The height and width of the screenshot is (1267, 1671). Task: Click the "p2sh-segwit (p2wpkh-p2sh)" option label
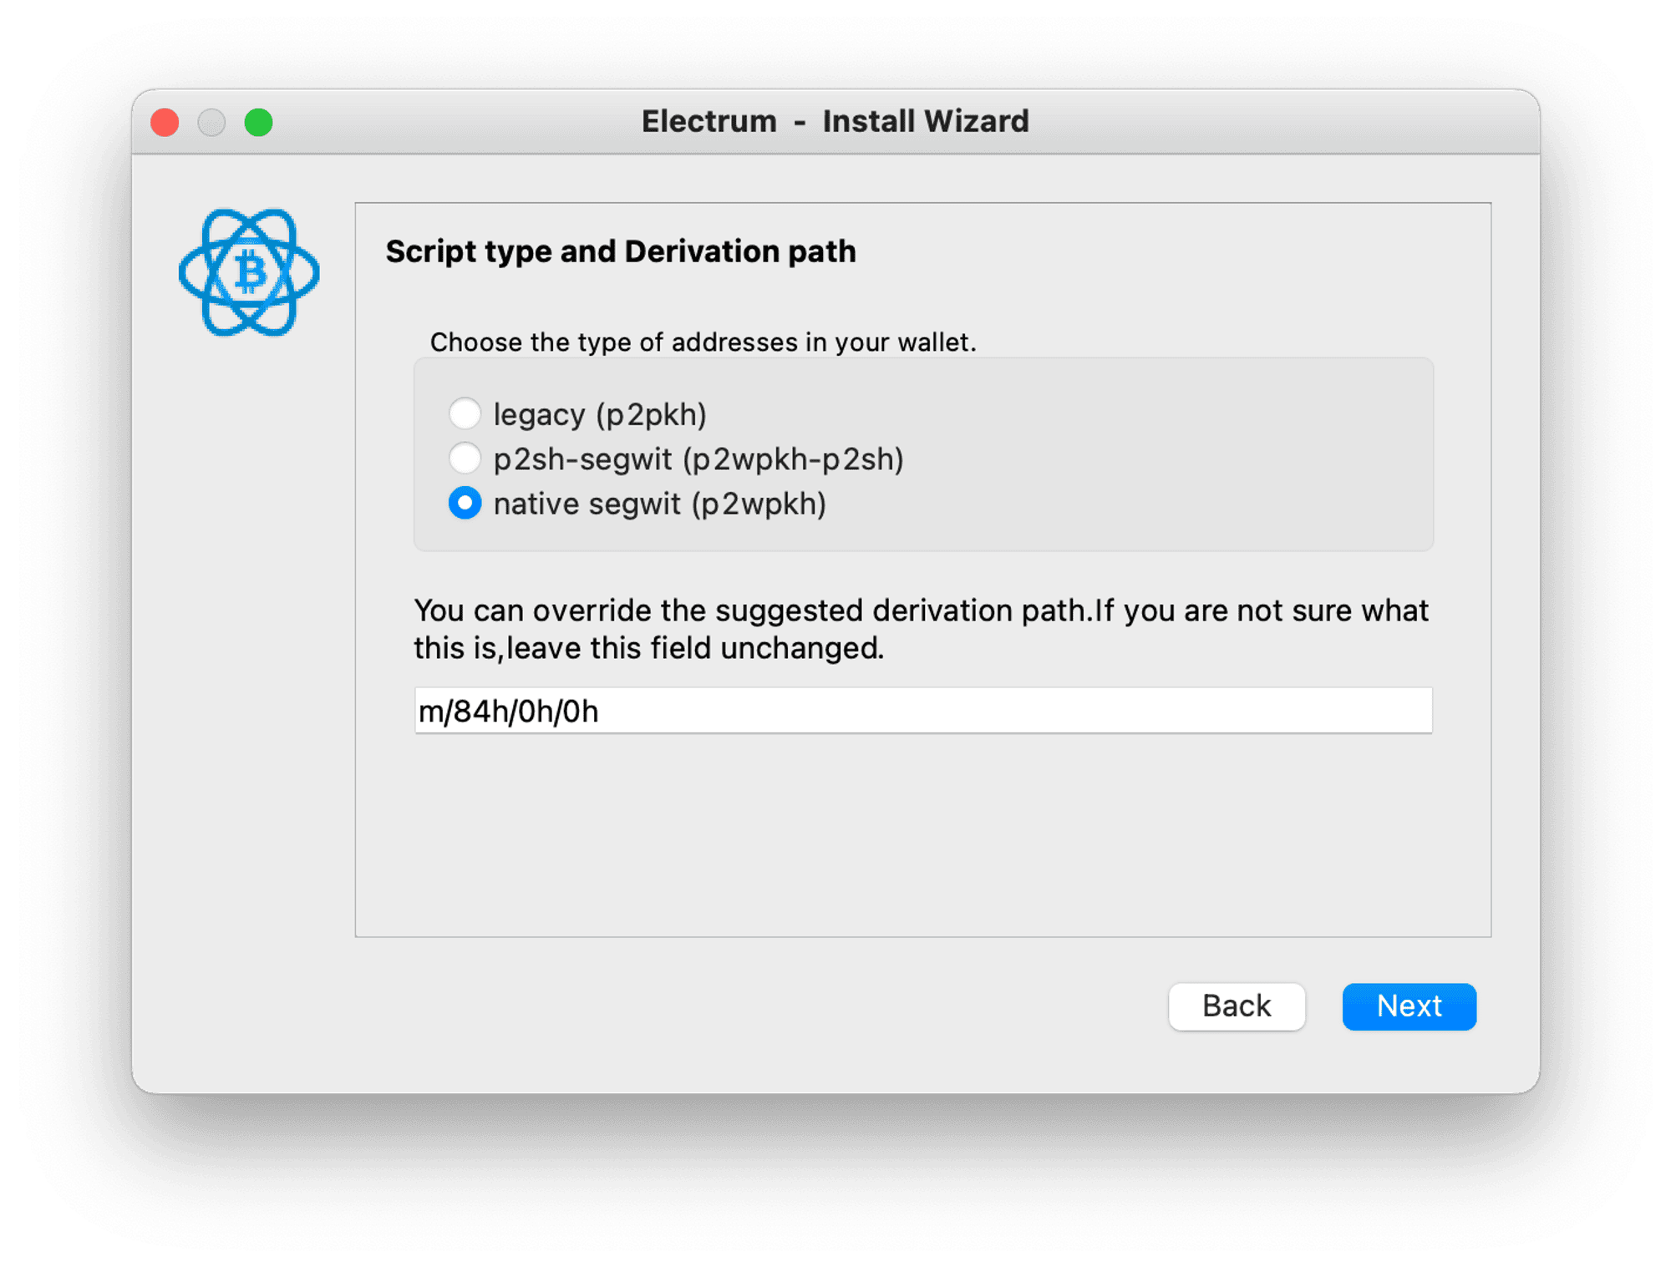coord(698,459)
